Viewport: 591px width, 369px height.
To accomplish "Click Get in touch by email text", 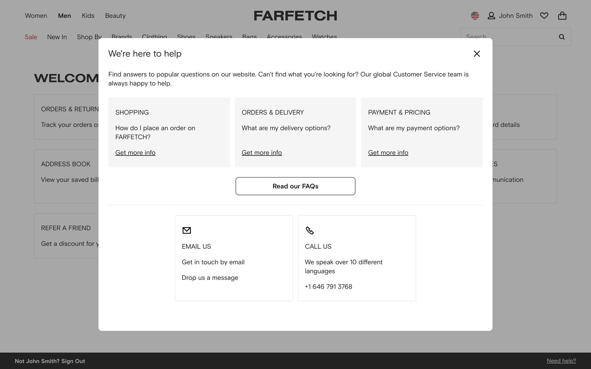I will pyautogui.click(x=213, y=262).
